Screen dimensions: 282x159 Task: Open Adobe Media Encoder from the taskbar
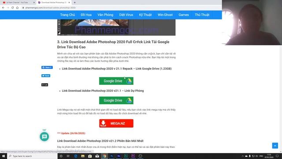point(119,156)
